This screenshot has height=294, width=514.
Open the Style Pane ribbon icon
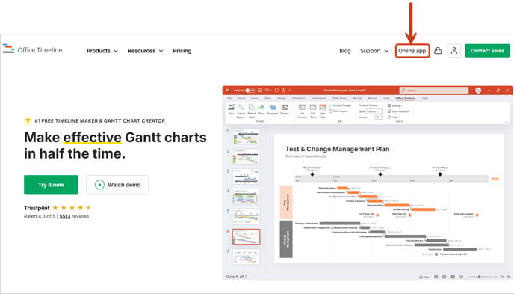[323, 111]
